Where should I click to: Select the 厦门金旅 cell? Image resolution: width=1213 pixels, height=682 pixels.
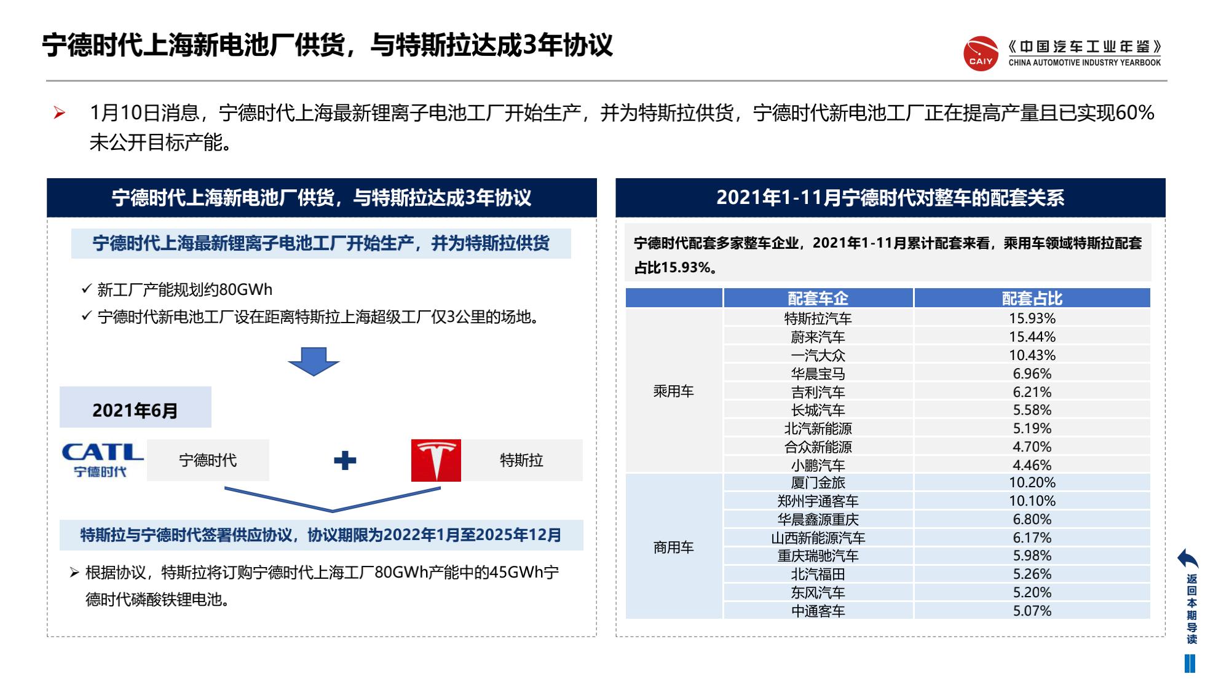[818, 482]
